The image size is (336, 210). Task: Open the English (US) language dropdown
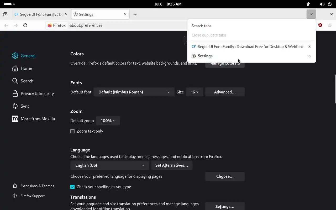click(x=110, y=165)
